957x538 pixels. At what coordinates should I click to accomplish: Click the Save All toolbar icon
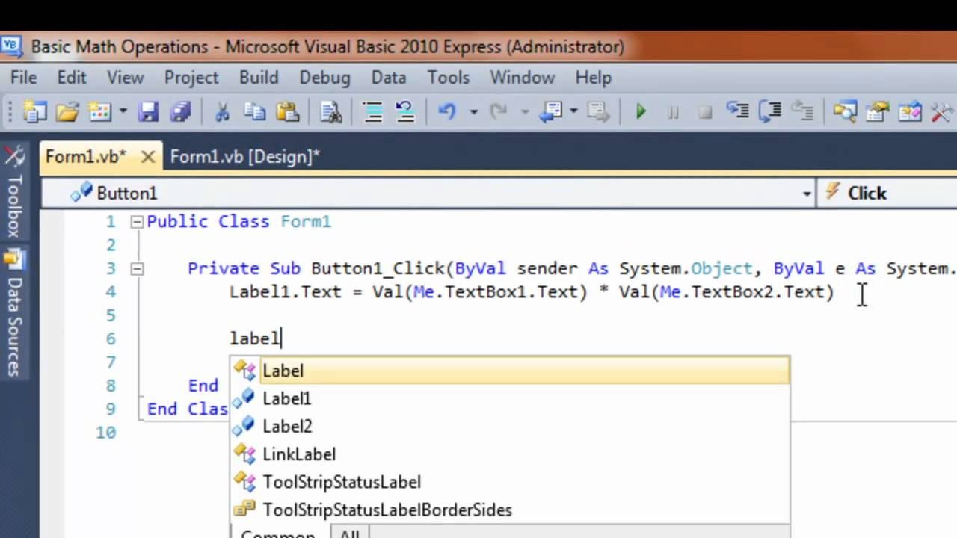180,112
